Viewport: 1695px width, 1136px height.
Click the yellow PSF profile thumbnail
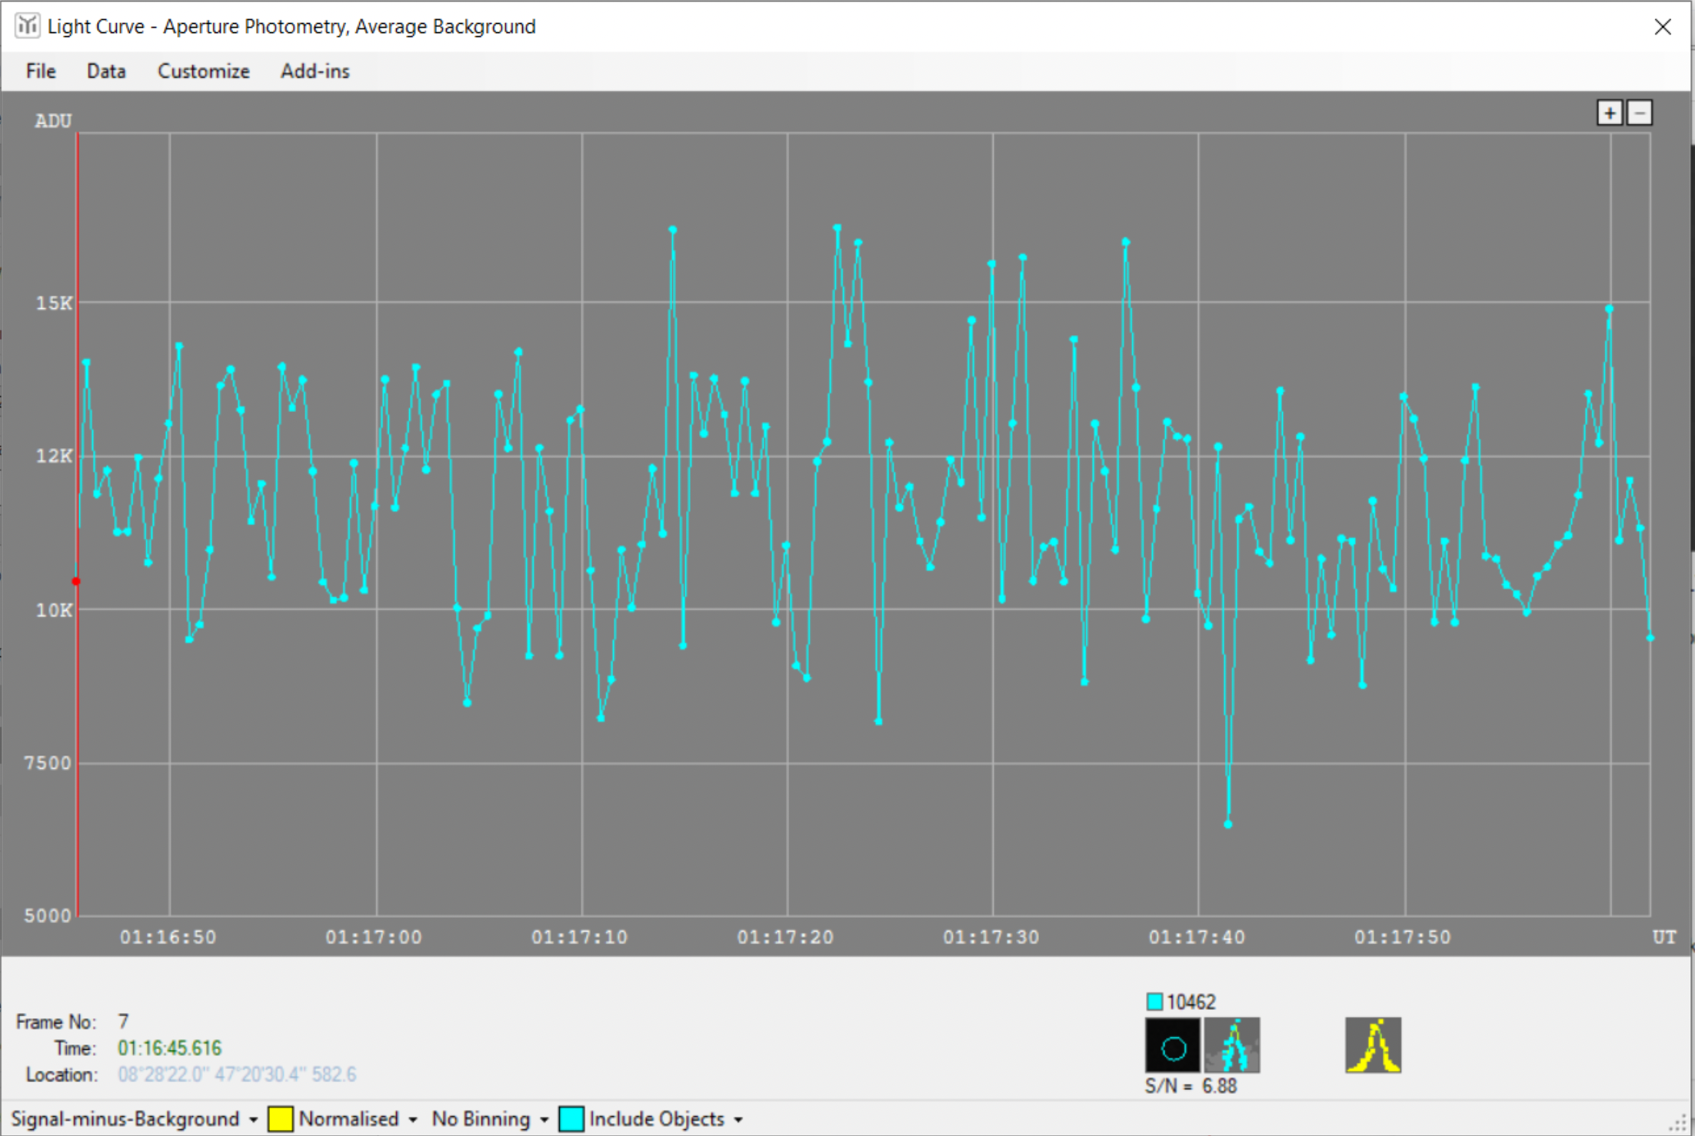[1373, 1045]
